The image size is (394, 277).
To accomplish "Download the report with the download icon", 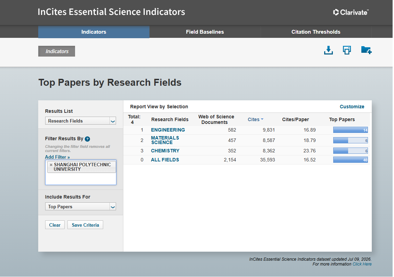I will coord(328,50).
